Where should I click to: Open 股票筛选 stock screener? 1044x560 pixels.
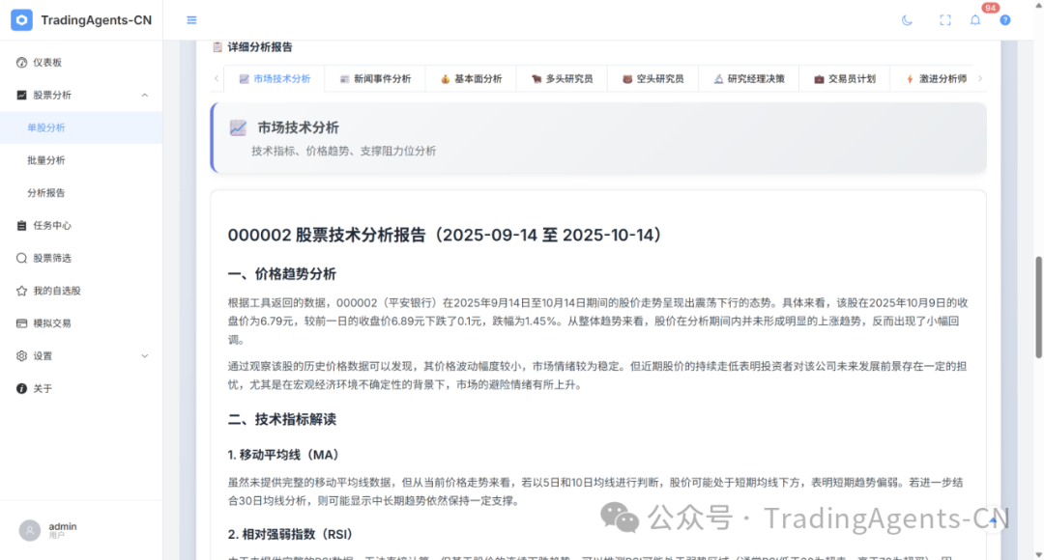point(51,258)
